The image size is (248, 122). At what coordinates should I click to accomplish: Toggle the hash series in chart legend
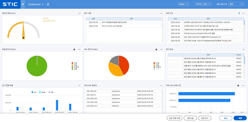(42, 92)
